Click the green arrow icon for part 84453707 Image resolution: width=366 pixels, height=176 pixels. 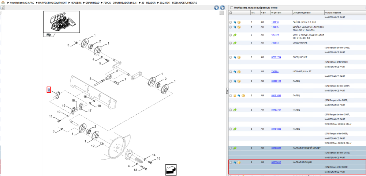point(235,110)
